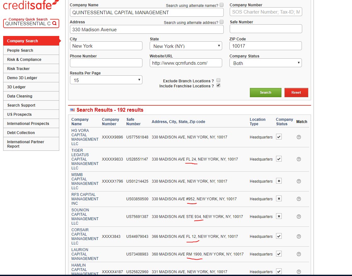Open International Partner Report item
The height and width of the screenshot is (276, 352).
click(31, 144)
